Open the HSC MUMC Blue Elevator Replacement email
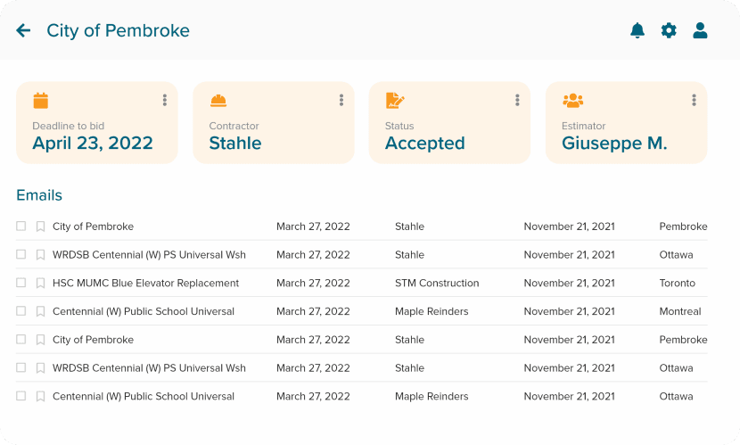This screenshot has width=740, height=445. click(x=145, y=284)
